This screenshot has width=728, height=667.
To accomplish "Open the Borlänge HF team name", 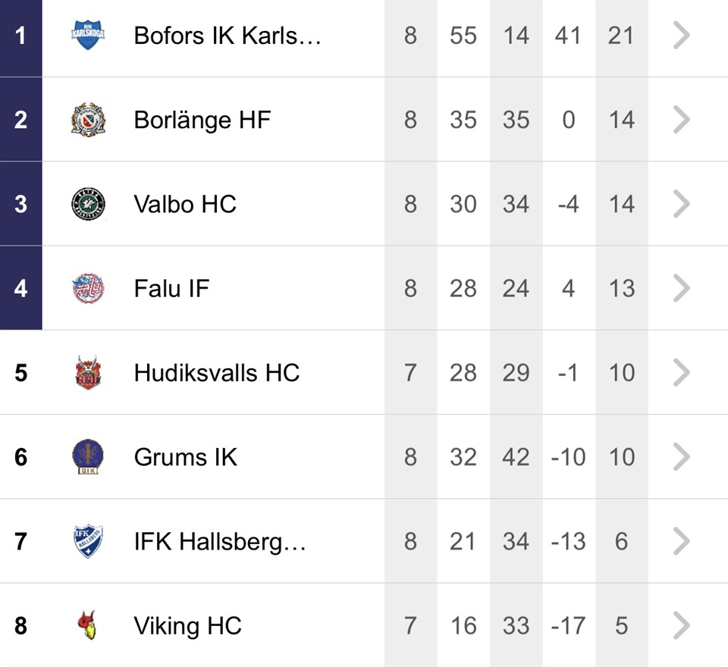I will click(202, 120).
